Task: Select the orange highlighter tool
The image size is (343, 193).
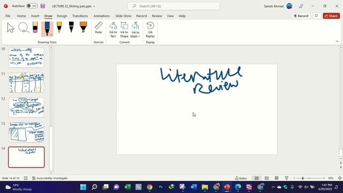Action: point(83,27)
